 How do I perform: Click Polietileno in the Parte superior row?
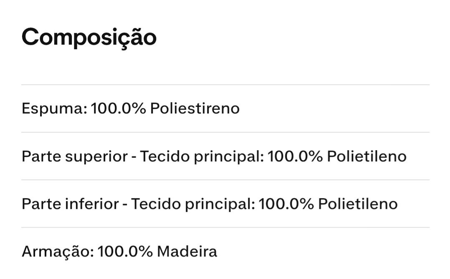[x=367, y=156]
